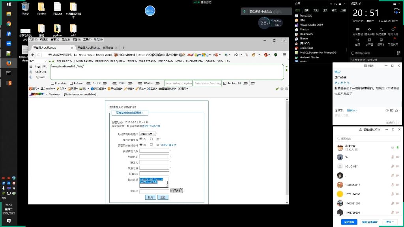Click the page vertical scrollbar

[287, 151]
